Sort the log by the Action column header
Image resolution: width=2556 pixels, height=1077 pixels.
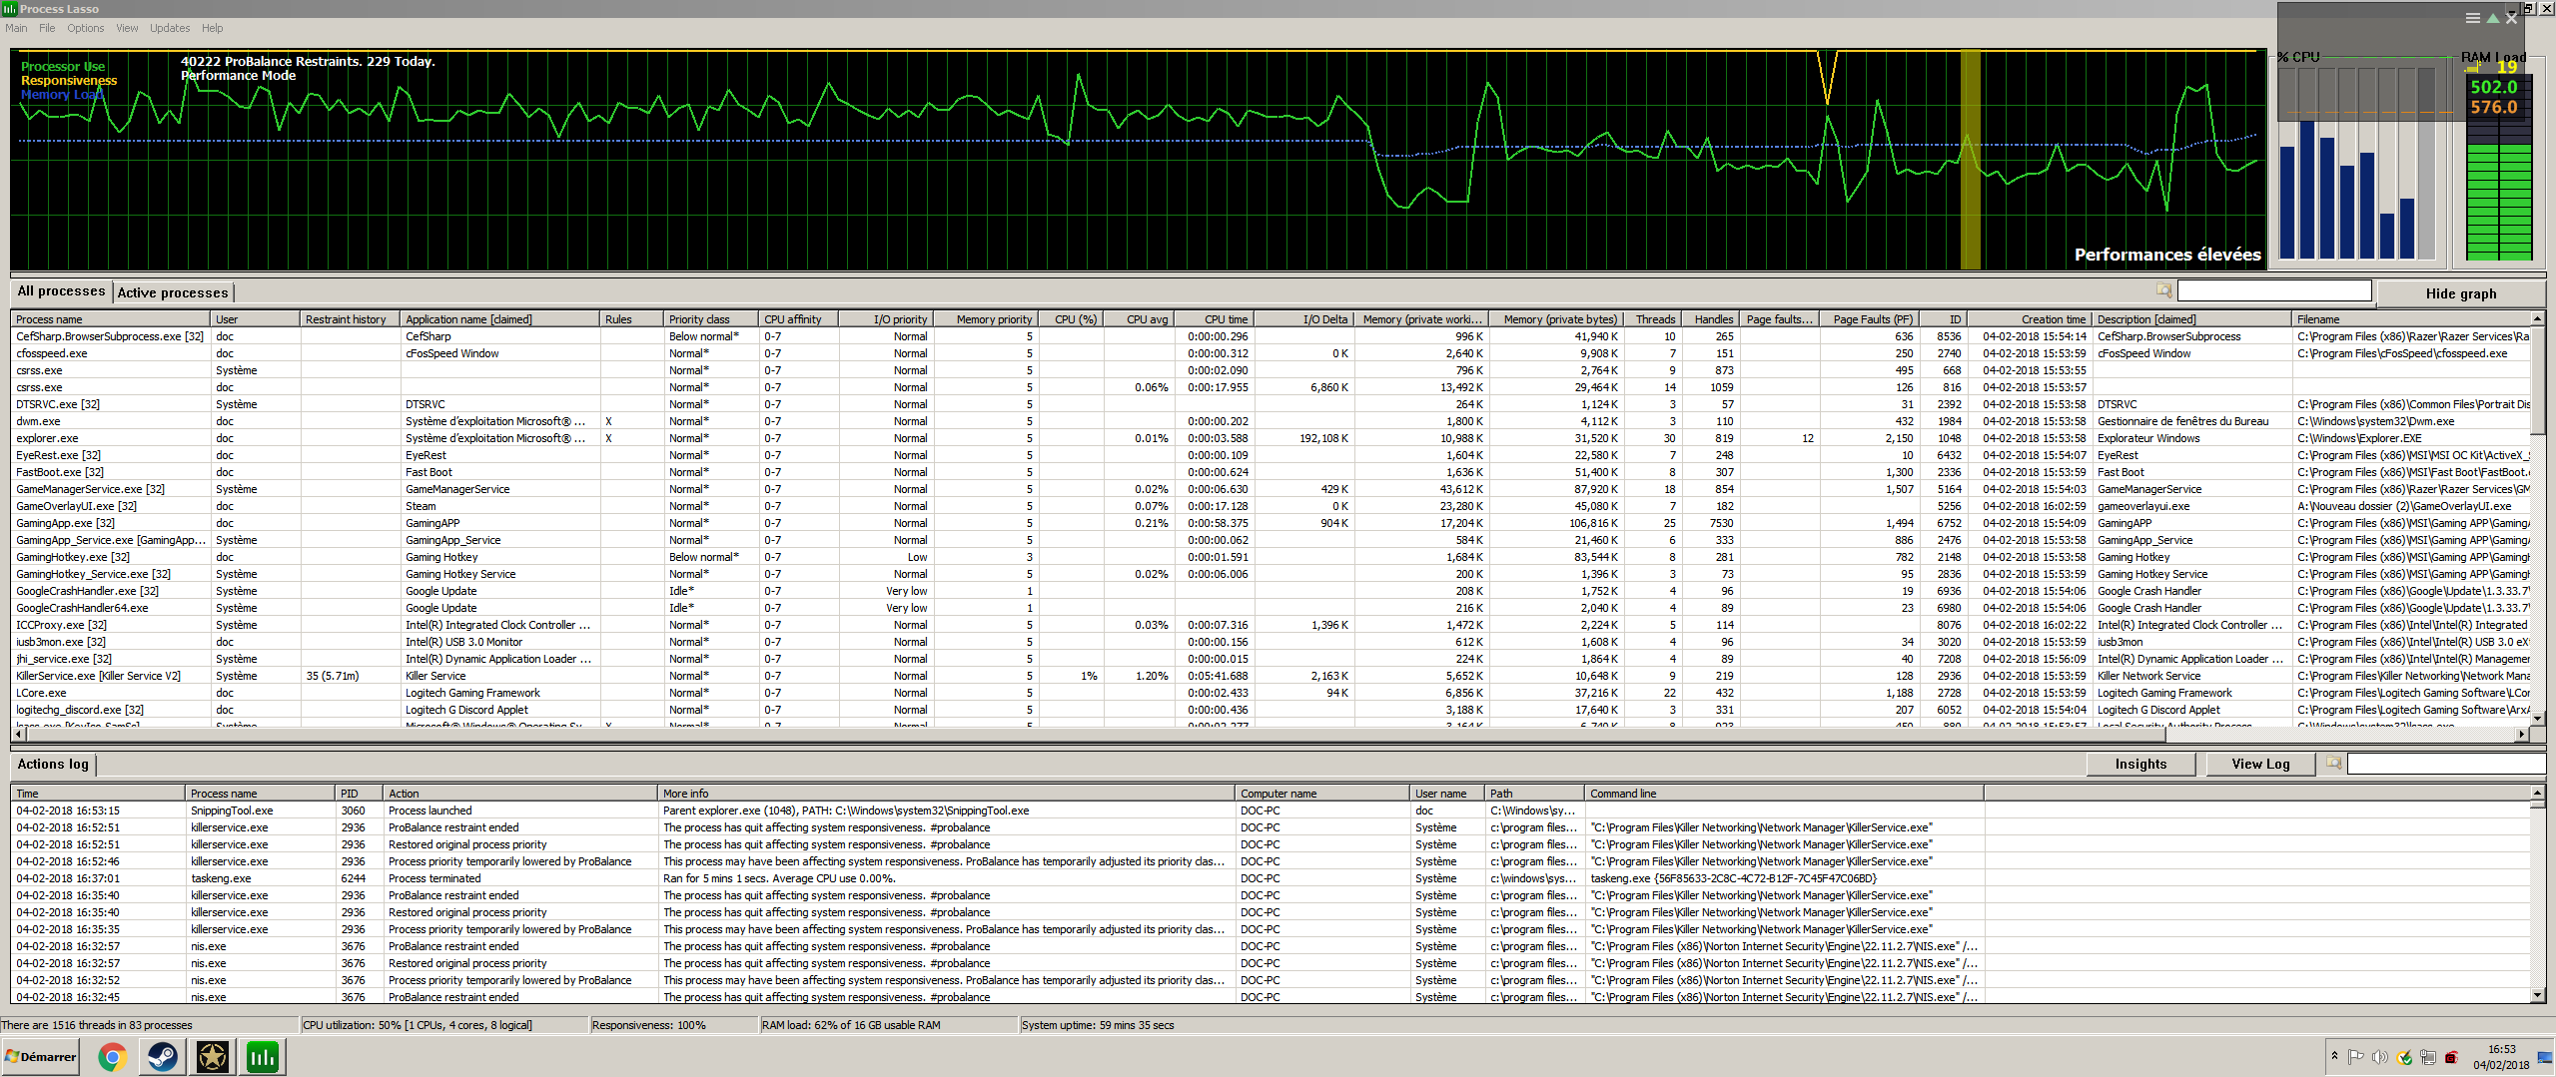[x=519, y=794]
